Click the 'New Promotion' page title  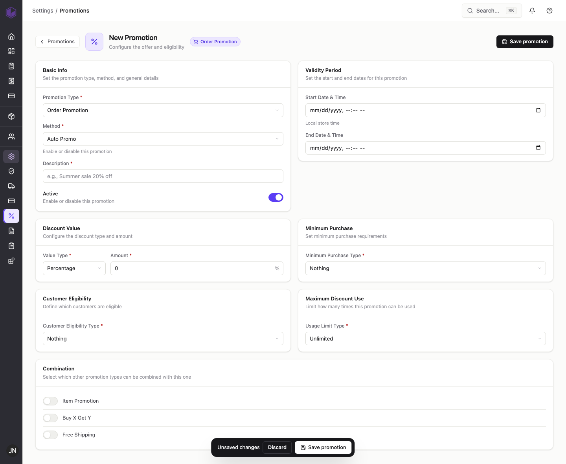pos(133,38)
